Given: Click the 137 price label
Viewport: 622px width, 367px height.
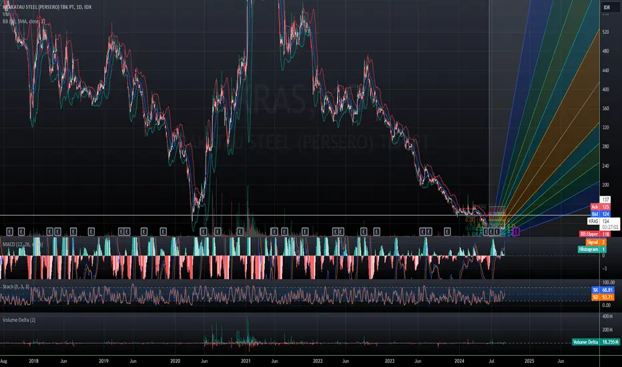Looking at the screenshot, I should [x=605, y=200].
